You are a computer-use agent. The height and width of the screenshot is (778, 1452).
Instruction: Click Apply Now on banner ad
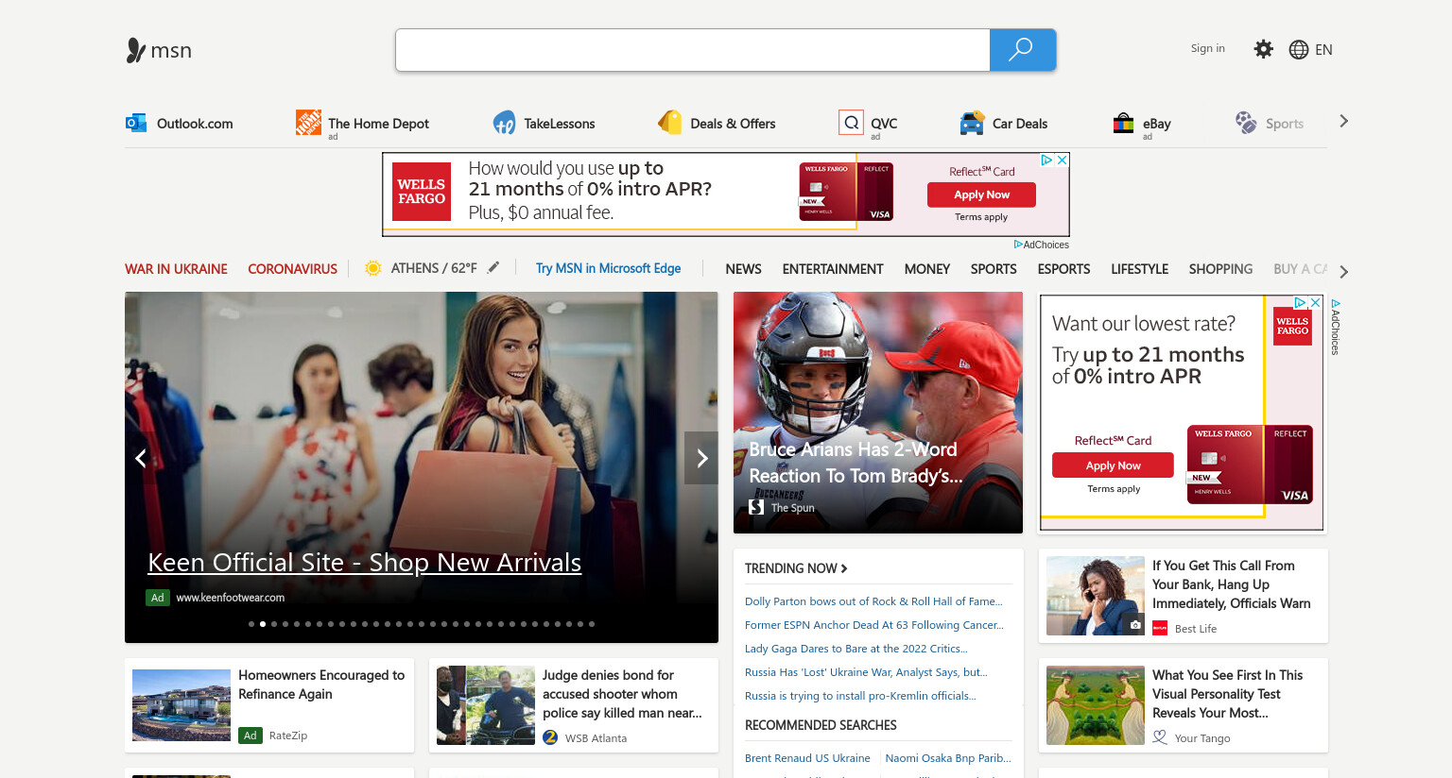[981, 194]
